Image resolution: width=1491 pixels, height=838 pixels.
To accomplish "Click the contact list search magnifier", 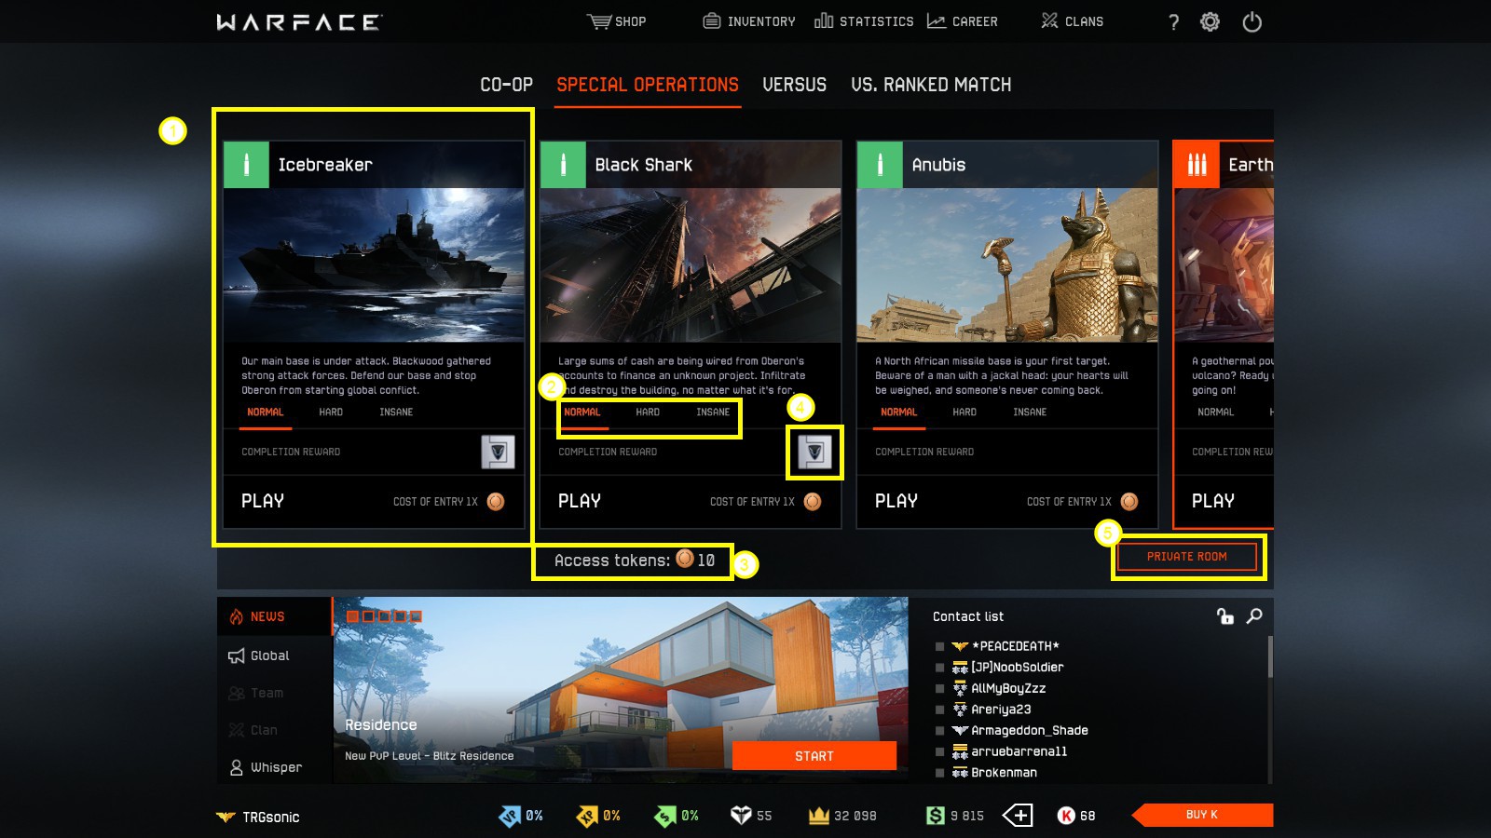I will click(1254, 615).
